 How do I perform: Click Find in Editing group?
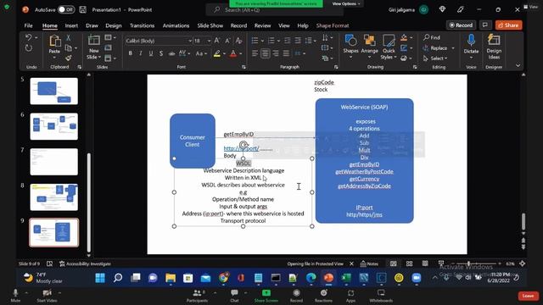click(x=432, y=37)
